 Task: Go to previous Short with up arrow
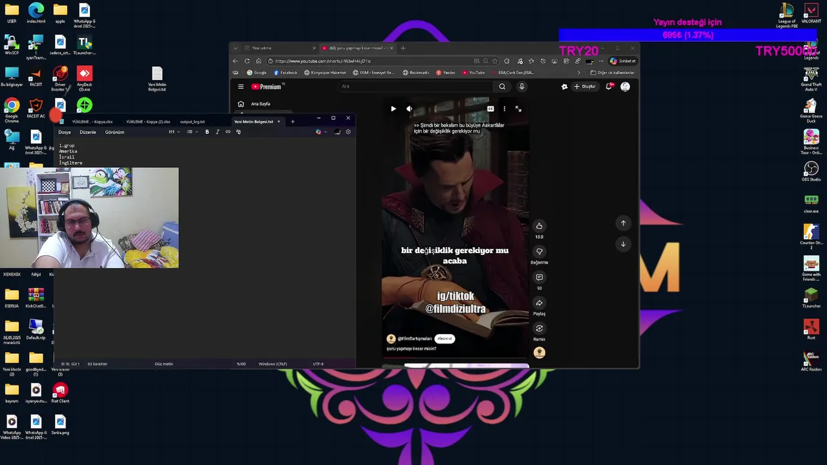pos(623,223)
